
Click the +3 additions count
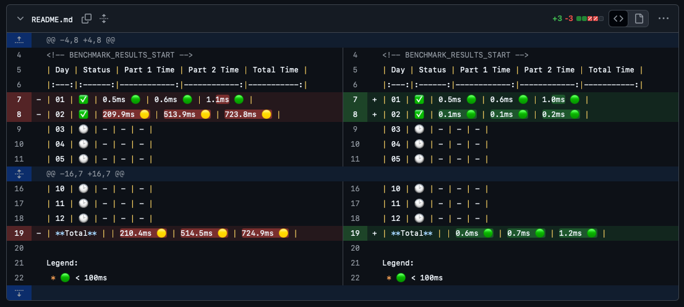[x=557, y=19]
